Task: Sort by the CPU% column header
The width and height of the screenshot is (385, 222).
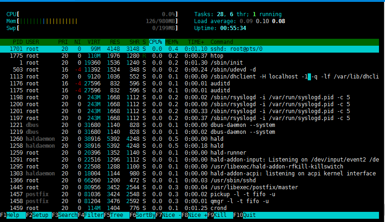Action: (155, 42)
